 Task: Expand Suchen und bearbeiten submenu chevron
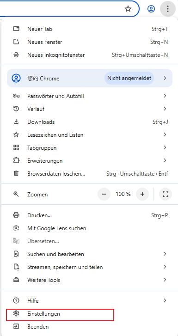coord(165,254)
